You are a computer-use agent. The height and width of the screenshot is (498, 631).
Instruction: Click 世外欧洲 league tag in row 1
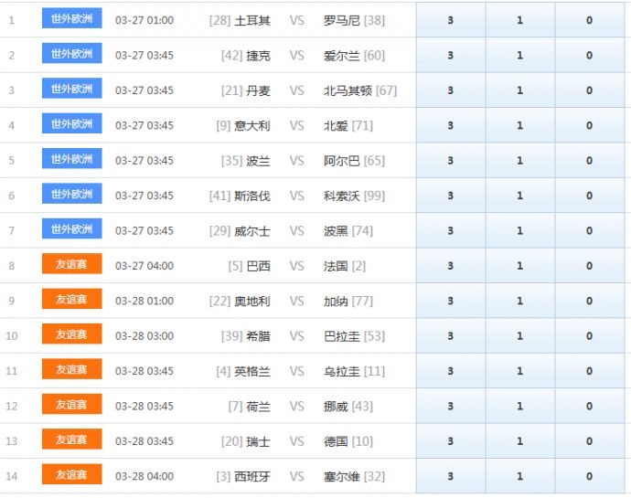pyautogui.click(x=71, y=18)
